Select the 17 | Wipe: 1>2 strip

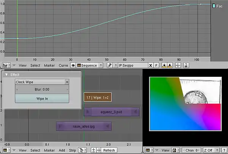coord(98,97)
